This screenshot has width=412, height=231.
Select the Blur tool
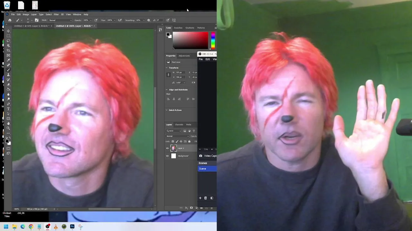(x=8, y=94)
